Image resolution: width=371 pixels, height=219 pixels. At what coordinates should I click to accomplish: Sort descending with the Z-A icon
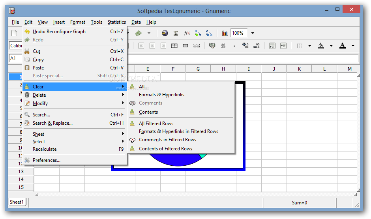pos(209,33)
